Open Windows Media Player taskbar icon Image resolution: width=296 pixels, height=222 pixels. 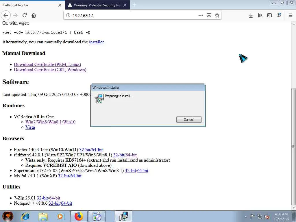pos(60,216)
